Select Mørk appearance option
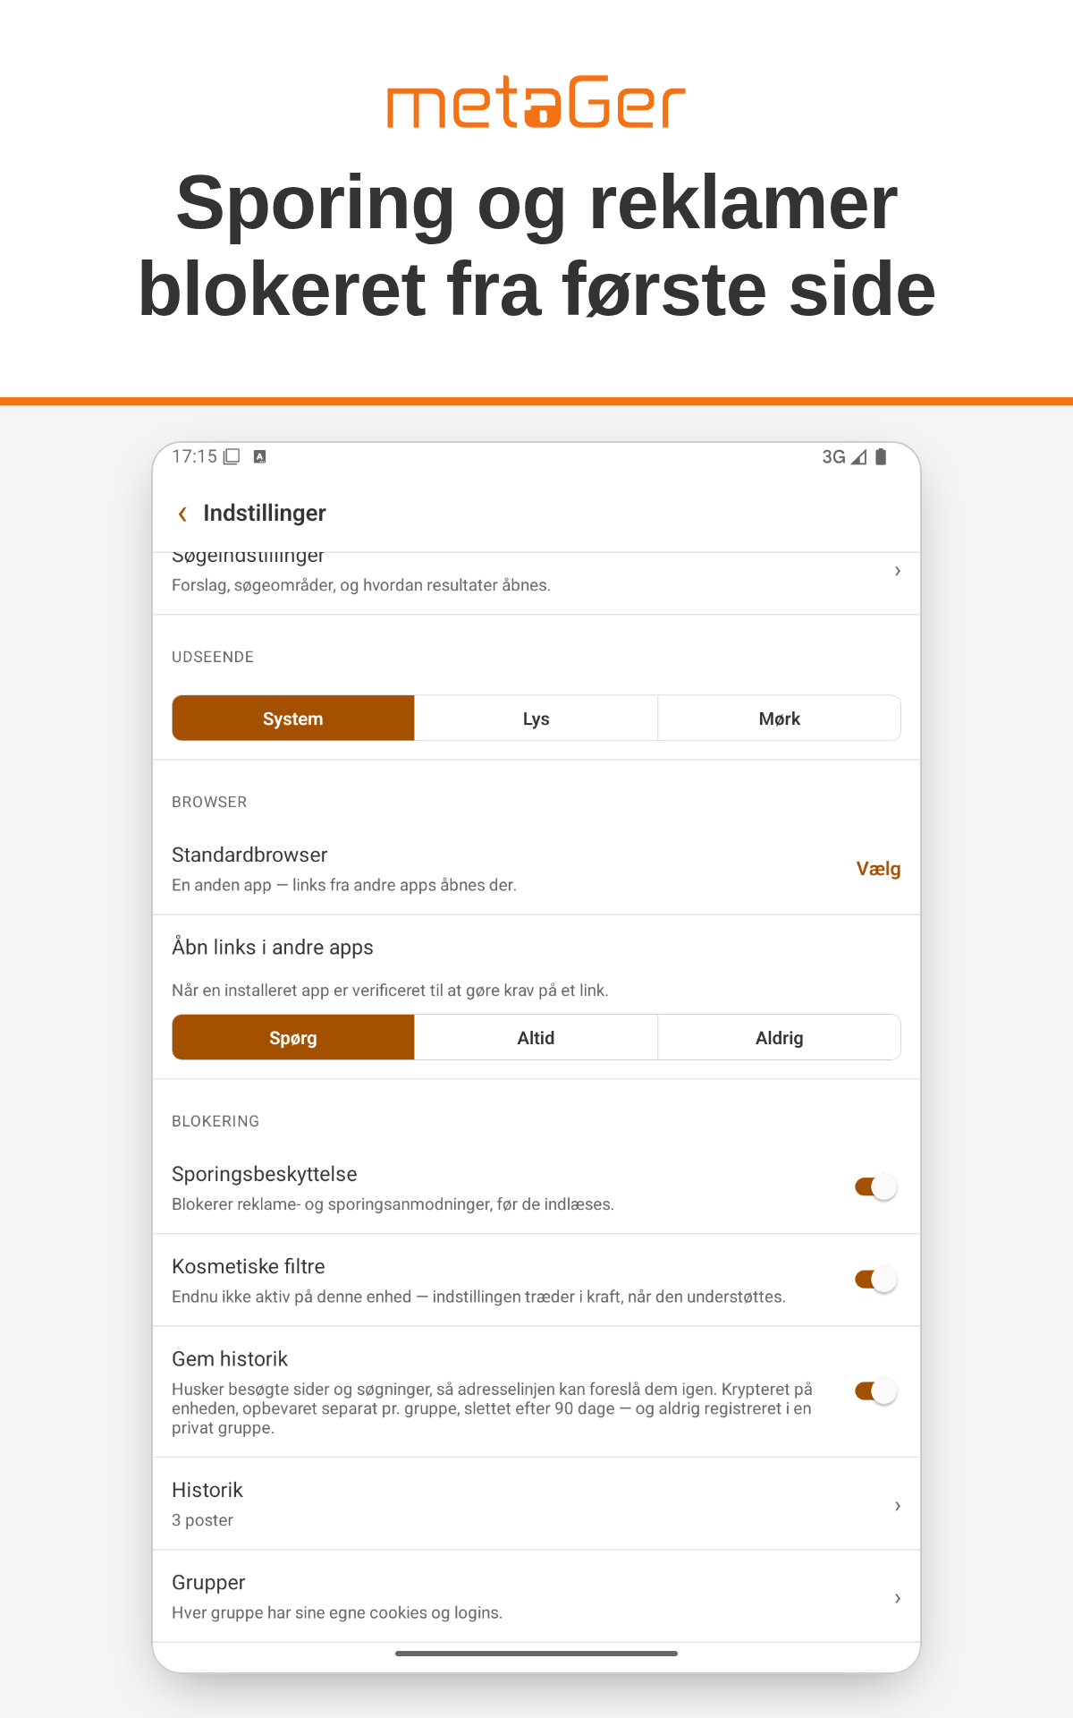 click(780, 719)
